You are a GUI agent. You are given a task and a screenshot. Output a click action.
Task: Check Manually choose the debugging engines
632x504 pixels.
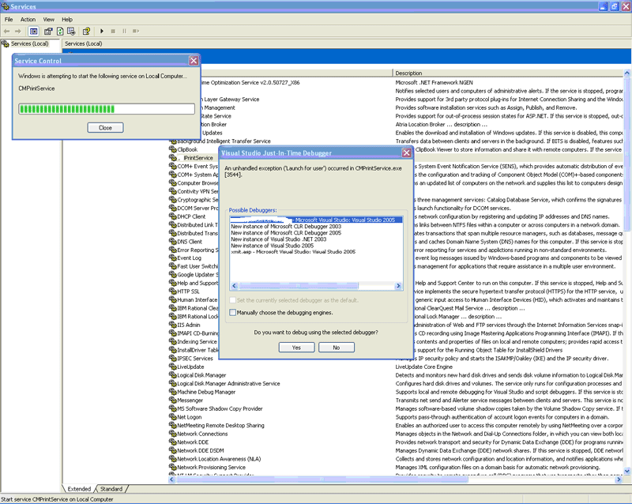pyautogui.click(x=232, y=313)
